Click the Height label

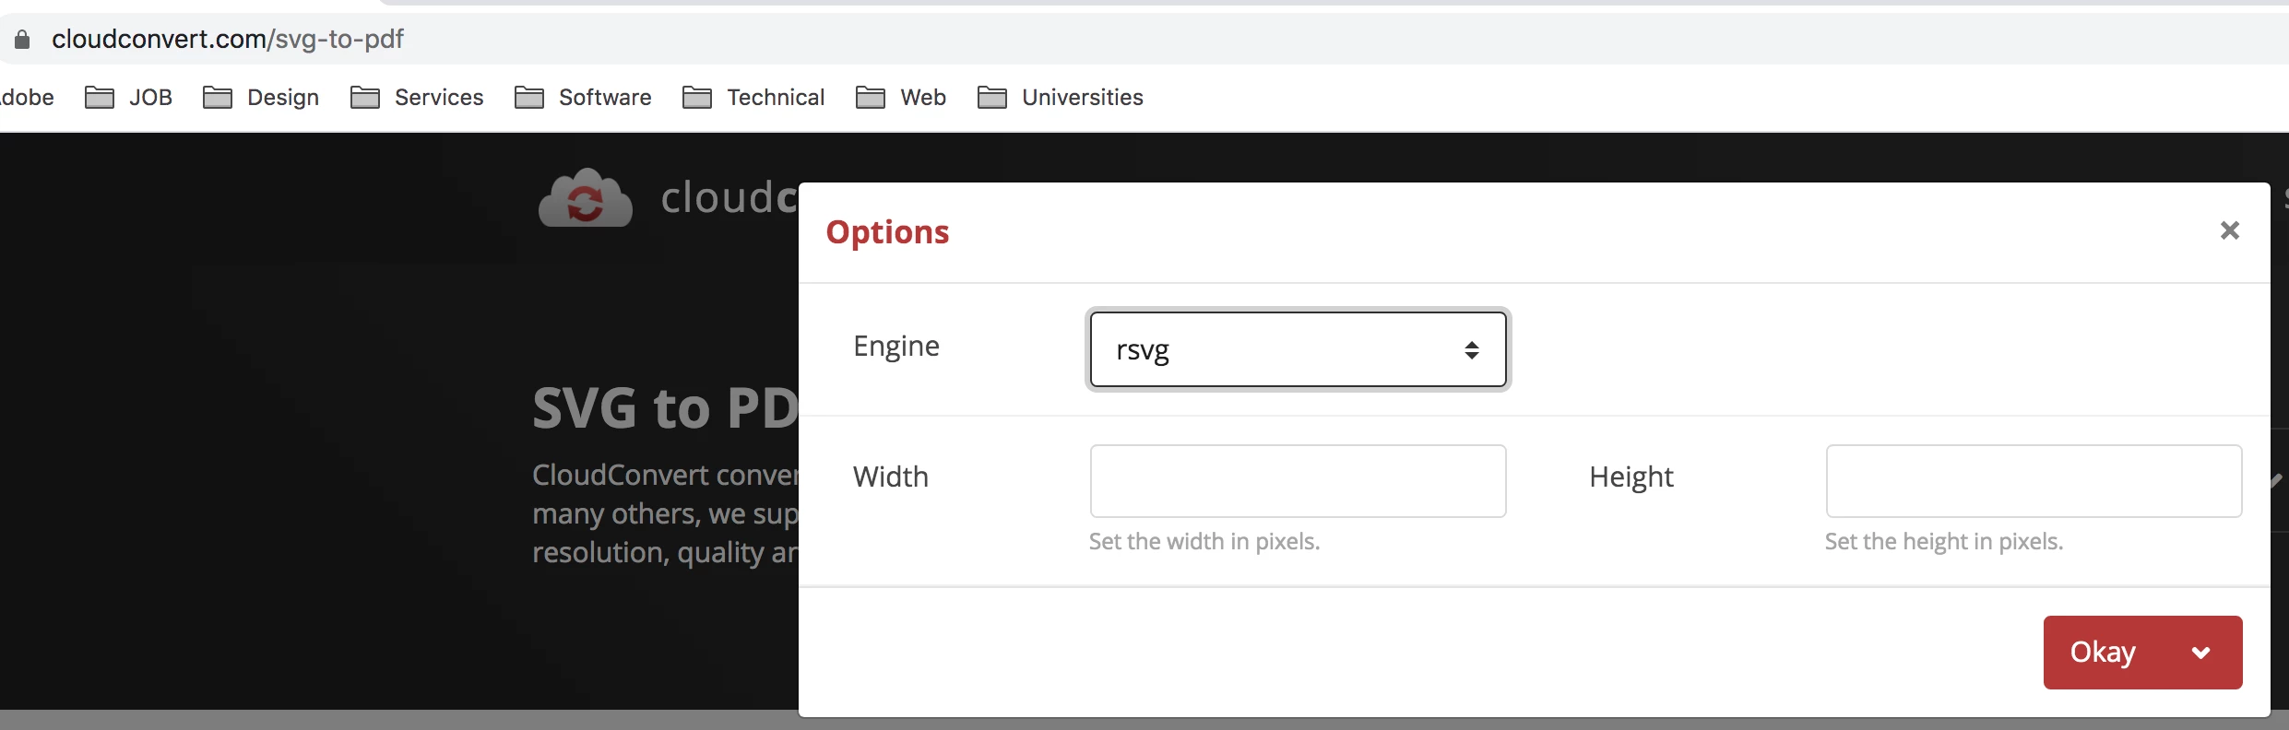coord(1631,477)
